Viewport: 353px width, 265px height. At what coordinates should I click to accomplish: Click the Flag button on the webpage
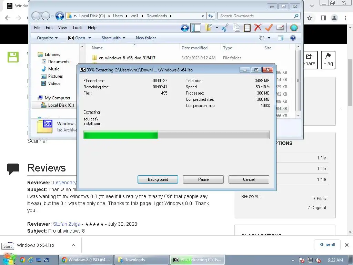[328, 60]
